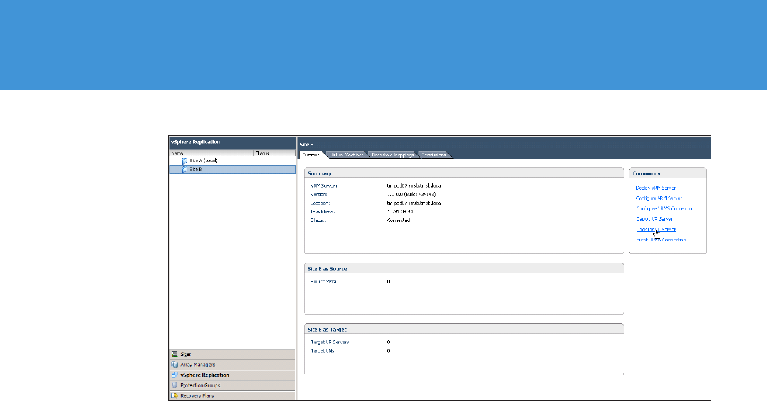Click Deploy VR Server command
Screen dimensions: 767x401
tap(654, 220)
